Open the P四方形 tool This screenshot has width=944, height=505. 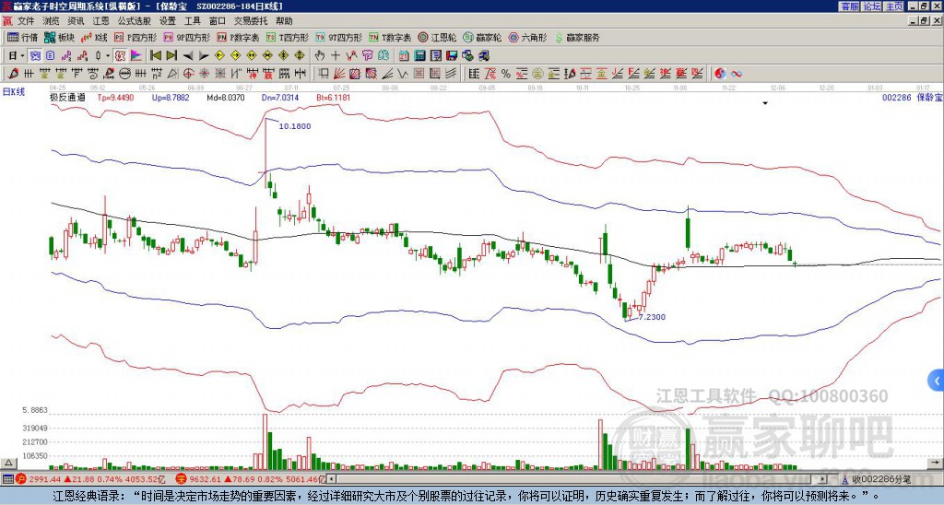point(136,37)
